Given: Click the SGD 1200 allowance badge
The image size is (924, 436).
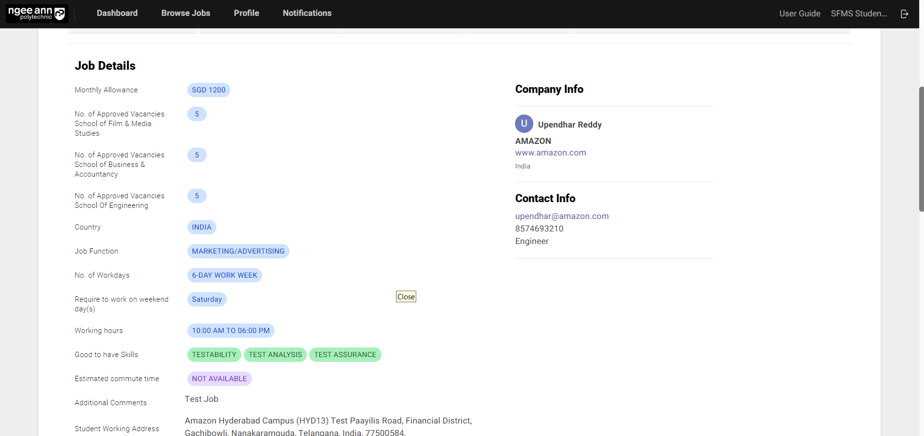Looking at the screenshot, I should click(209, 90).
